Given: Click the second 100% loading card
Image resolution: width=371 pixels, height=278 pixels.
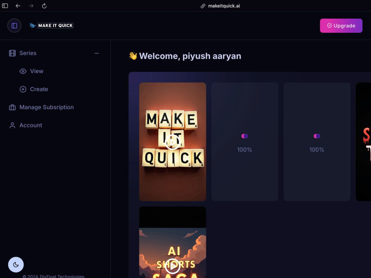Looking at the screenshot, I should point(317,142).
